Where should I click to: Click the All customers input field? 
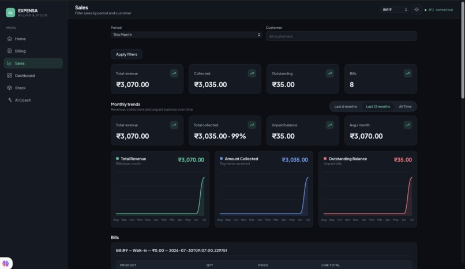coord(342,36)
